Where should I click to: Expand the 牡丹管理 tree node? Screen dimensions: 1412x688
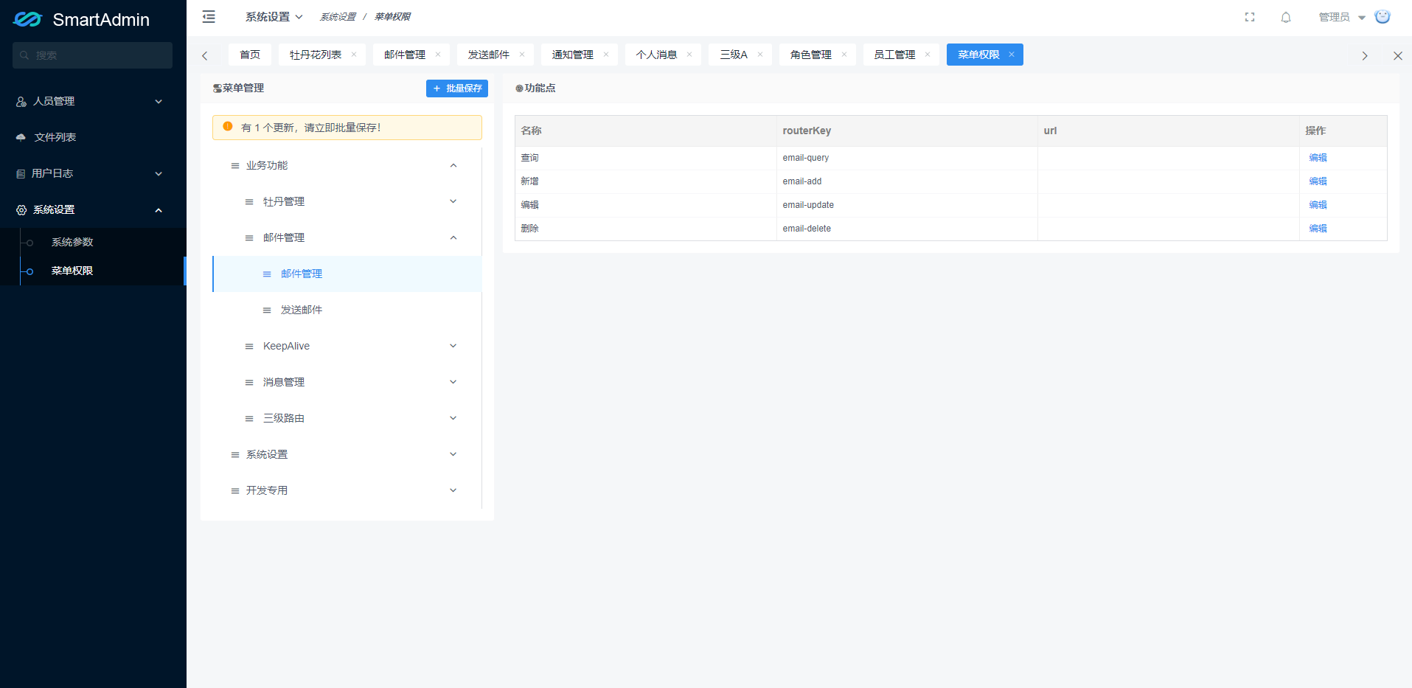click(x=453, y=201)
